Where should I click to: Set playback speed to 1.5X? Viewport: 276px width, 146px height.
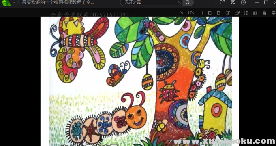point(191,13)
